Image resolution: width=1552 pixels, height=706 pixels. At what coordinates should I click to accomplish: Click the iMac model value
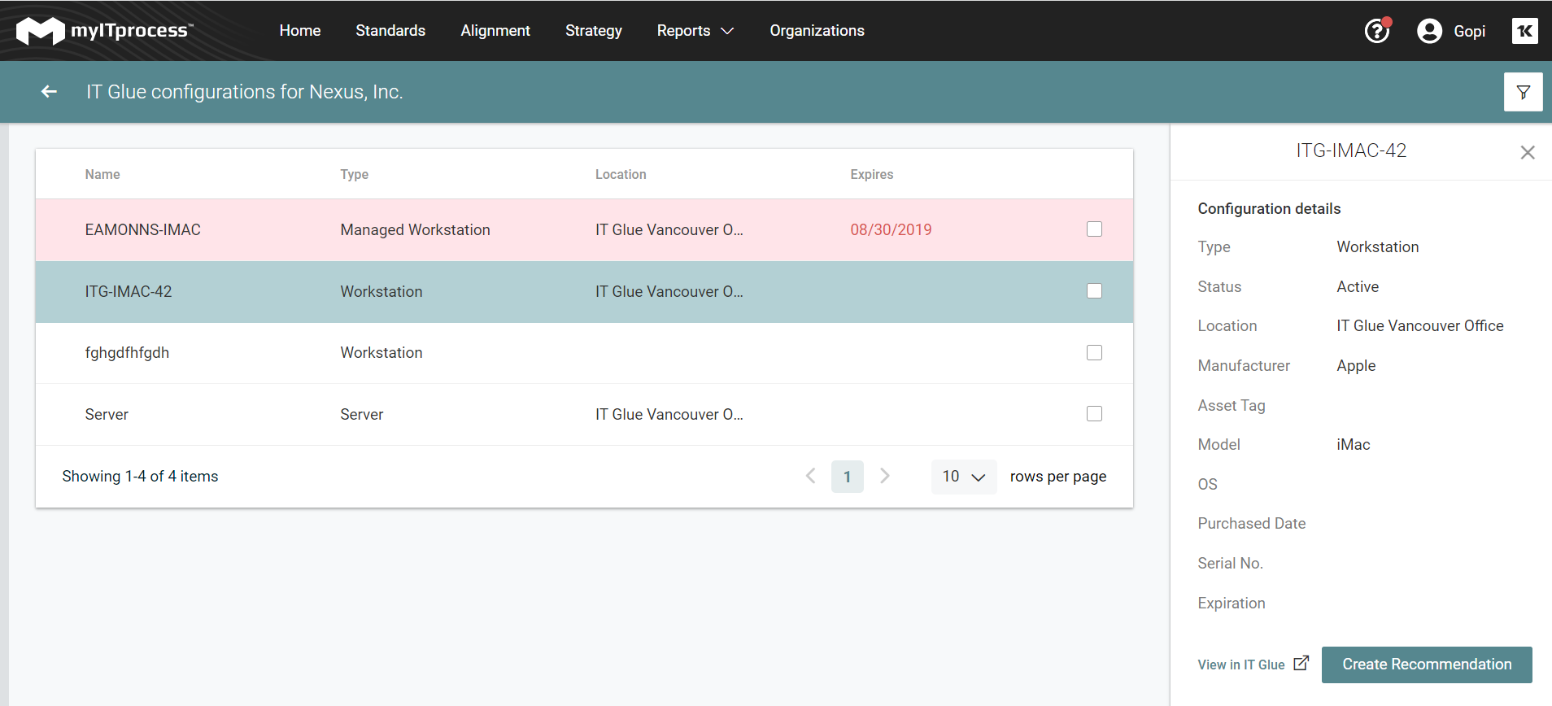tap(1354, 445)
